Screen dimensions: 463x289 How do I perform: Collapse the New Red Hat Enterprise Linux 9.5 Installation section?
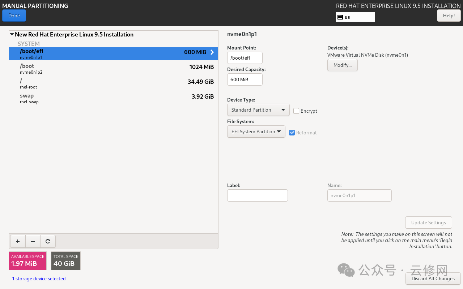[12, 34]
